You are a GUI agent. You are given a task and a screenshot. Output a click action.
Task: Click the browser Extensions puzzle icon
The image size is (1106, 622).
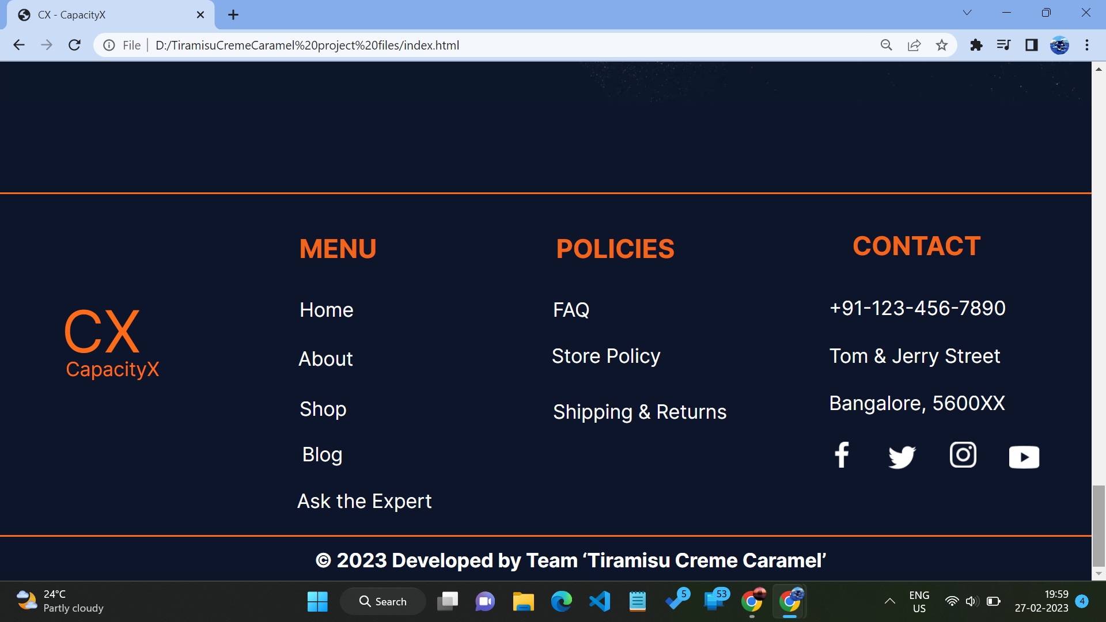tap(976, 45)
